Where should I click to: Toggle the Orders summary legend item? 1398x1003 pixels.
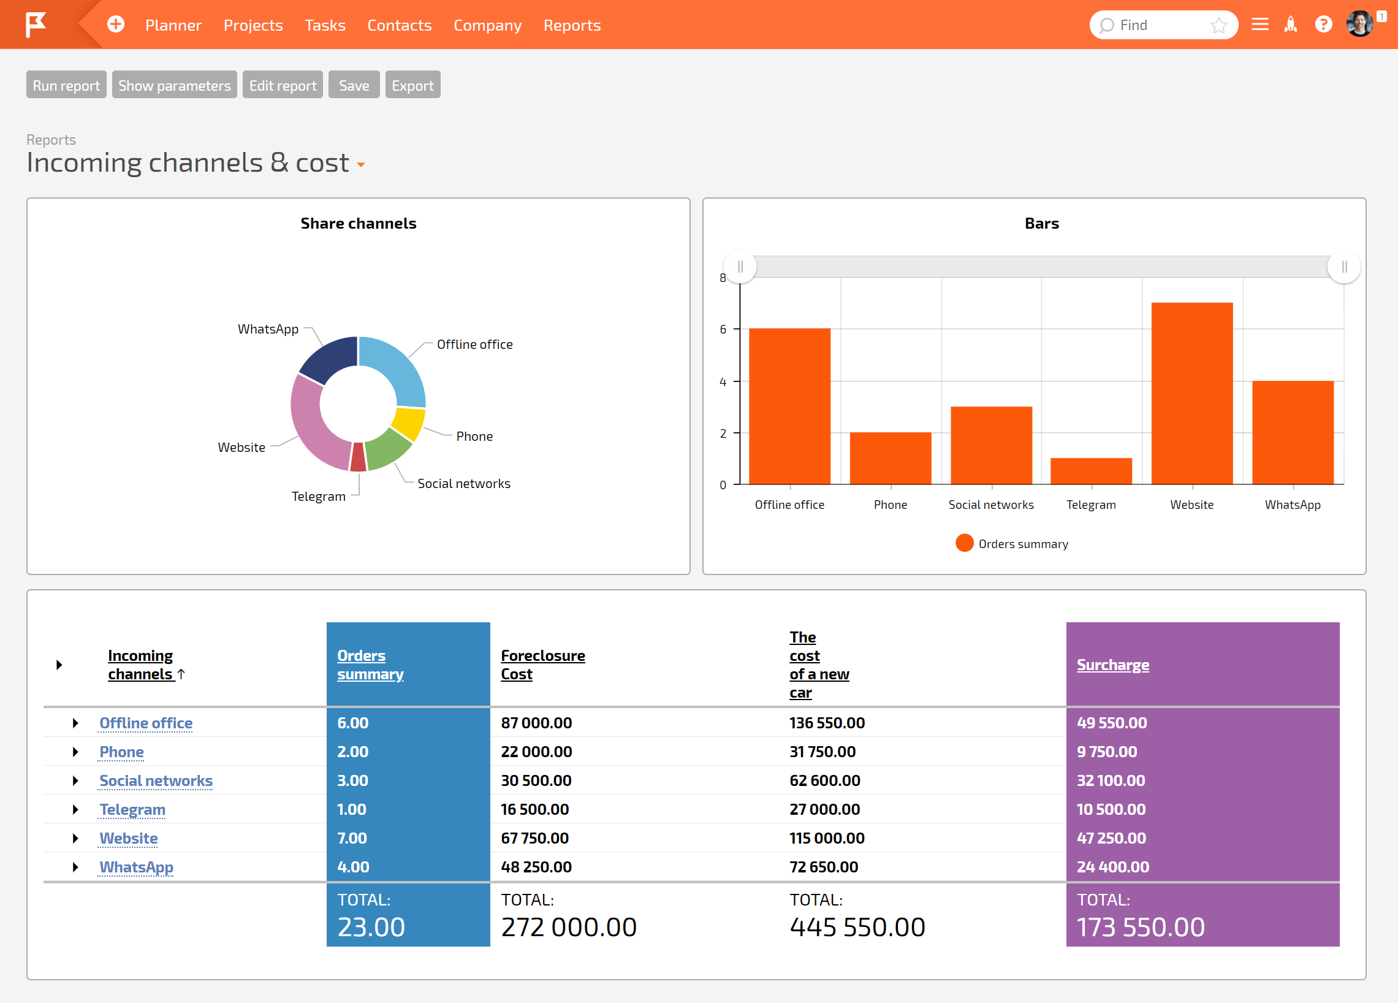[x=1011, y=543]
